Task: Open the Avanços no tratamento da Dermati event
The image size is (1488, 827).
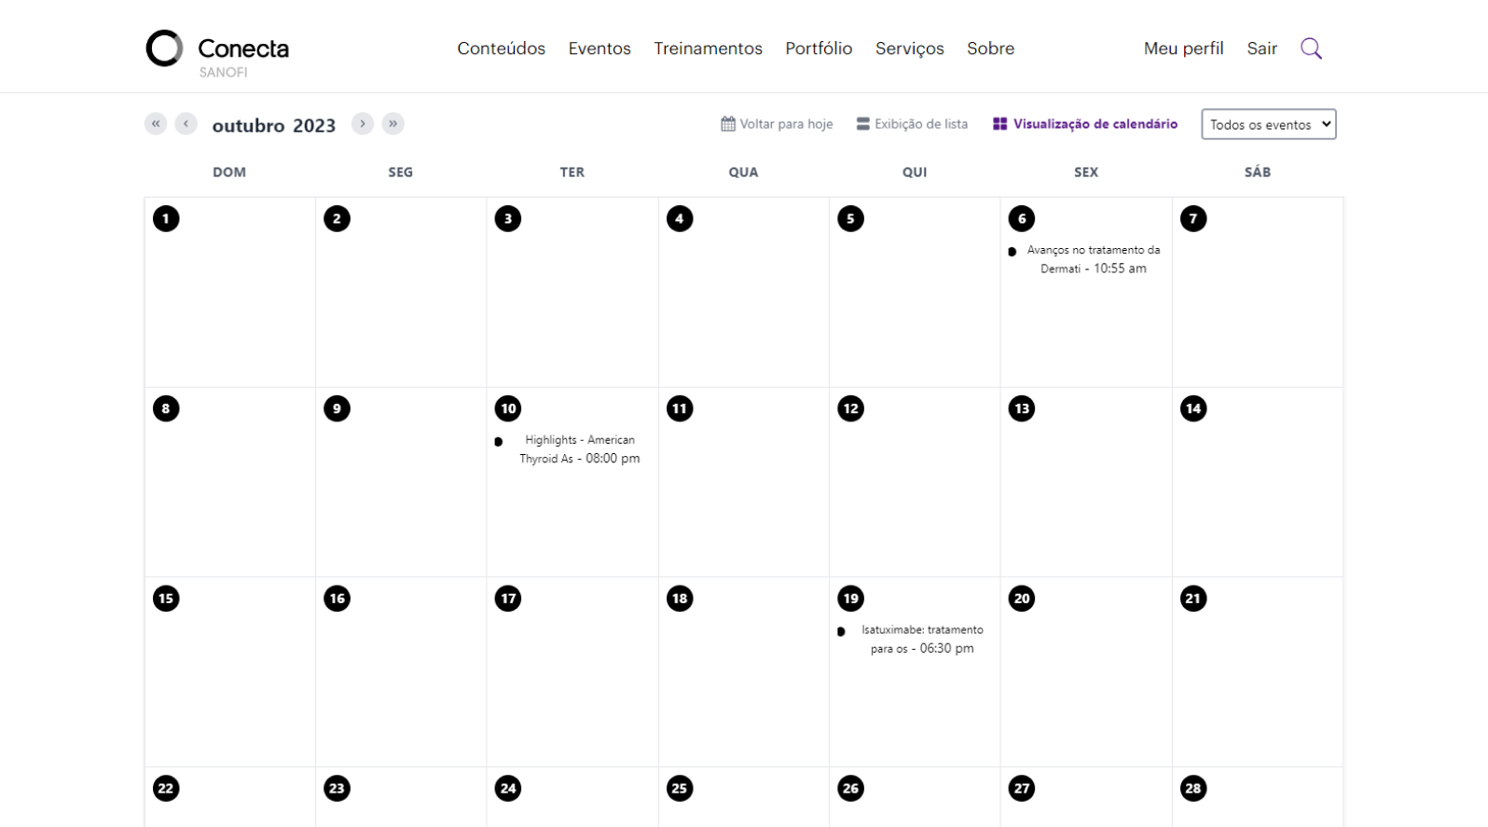Action: [1093, 259]
